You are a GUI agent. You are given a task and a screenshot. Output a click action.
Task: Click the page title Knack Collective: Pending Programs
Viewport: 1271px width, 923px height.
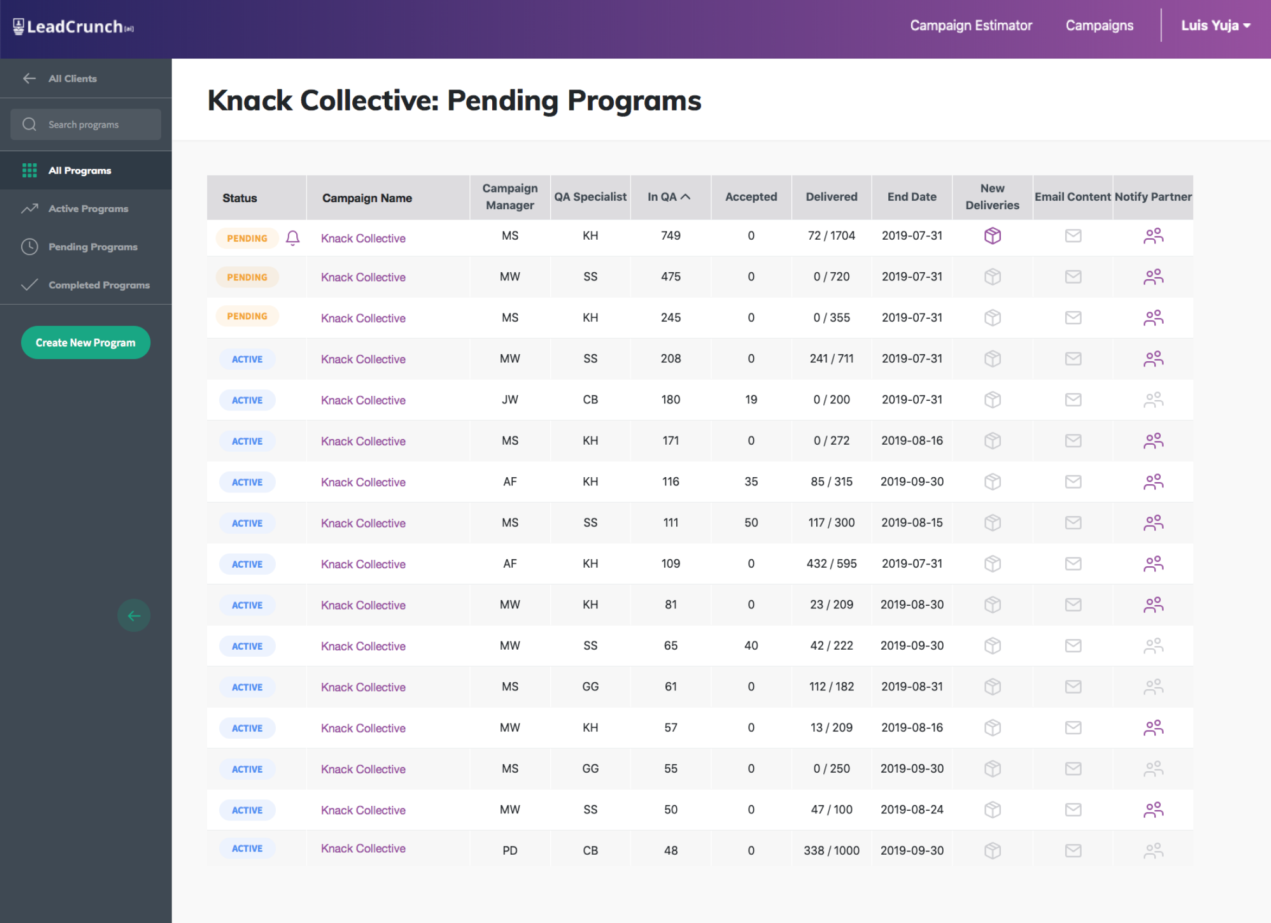(x=454, y=101)
